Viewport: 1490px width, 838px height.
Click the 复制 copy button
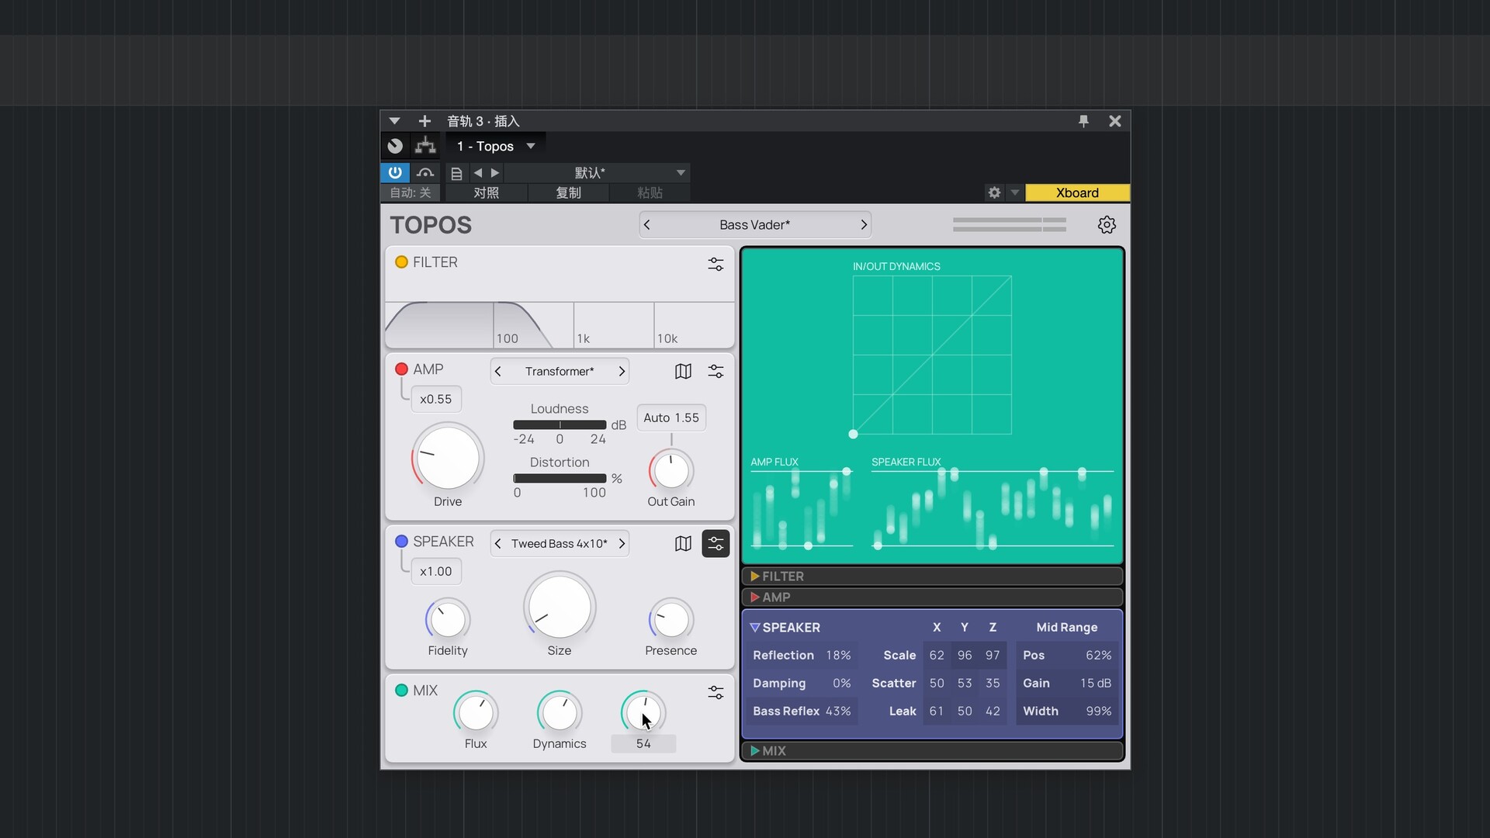pos(568,192)
